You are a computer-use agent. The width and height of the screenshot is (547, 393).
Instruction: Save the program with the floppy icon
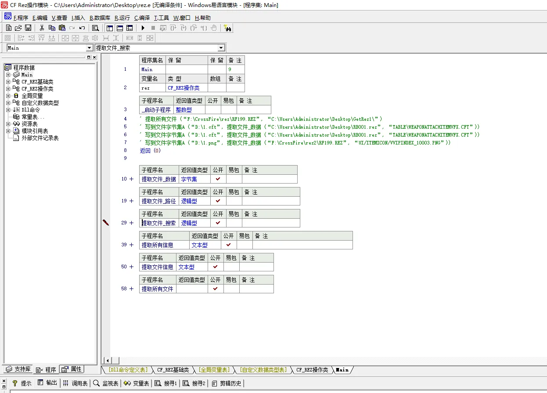(x=28, y=28)
